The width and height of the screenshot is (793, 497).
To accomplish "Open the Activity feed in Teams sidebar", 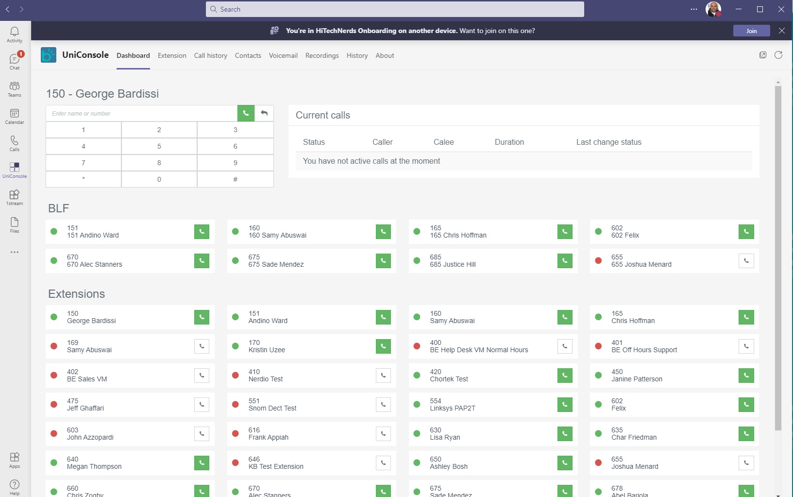I will click(x=15, y=34).
